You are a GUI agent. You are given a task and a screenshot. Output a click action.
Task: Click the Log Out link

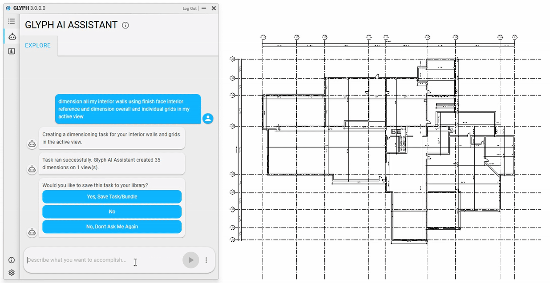(x=189, y=8)
